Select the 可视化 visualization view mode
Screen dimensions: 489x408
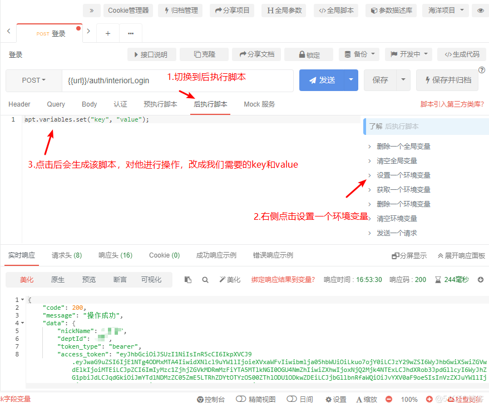(x=151, y=280)
